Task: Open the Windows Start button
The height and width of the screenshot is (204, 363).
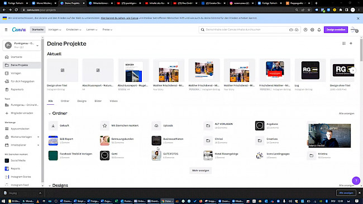Action: point(3,201)
